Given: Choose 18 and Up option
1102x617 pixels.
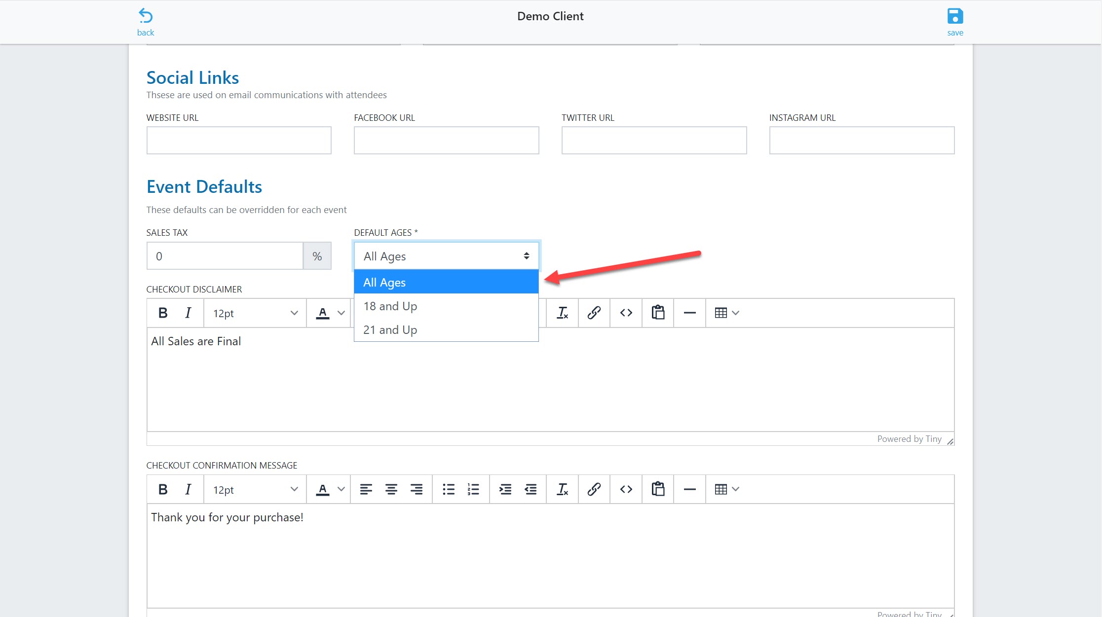Looking at the screenshot, I should 446,306.
